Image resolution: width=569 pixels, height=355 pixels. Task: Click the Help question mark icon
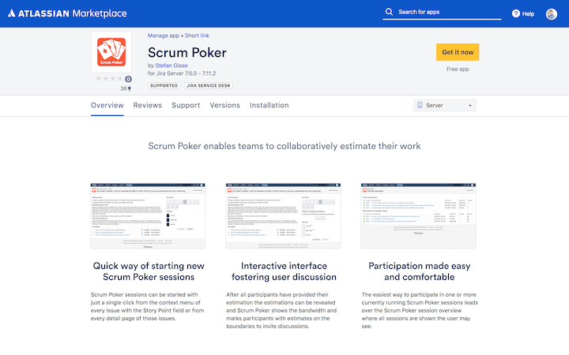(515, 13)
